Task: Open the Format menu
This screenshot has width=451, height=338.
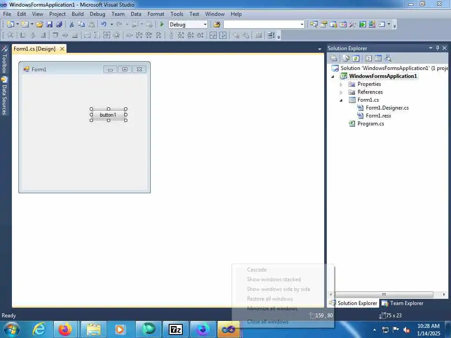Action: pos(155,14)
